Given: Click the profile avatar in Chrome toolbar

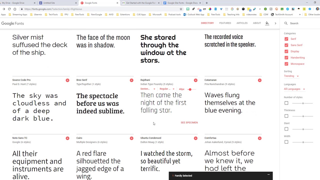Looking at the screenshot, I should 317,9.
